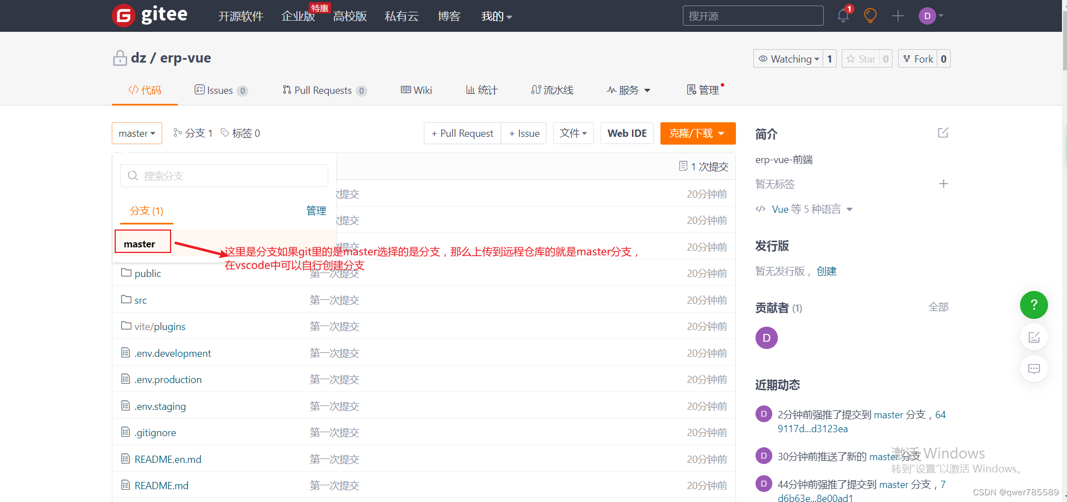The height and width of the screenshot is (502, 1067).
Task: Click the Gitee logo
Action: [150, 15]
